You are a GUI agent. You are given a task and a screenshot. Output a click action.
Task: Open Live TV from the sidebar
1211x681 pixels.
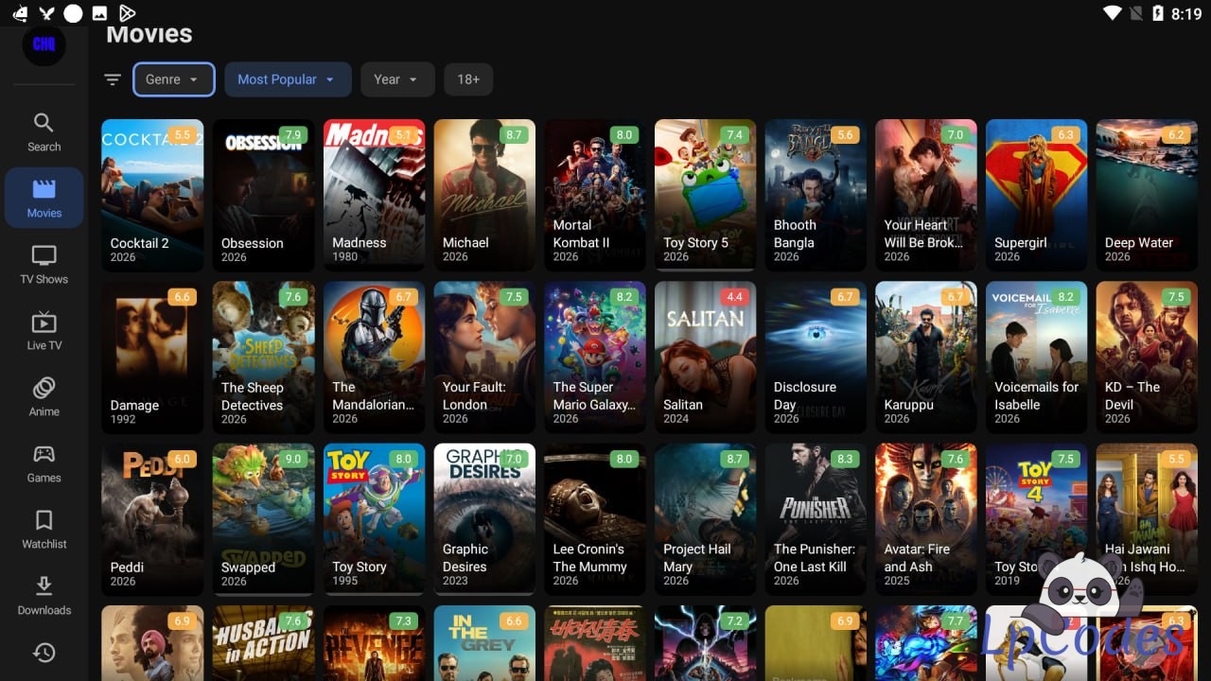coord(44,331)
